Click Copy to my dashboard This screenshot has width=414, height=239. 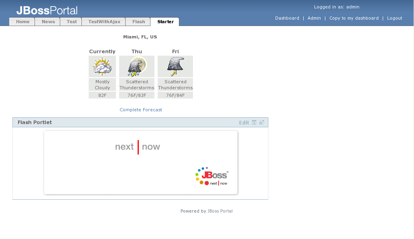(x=354, y=18)
